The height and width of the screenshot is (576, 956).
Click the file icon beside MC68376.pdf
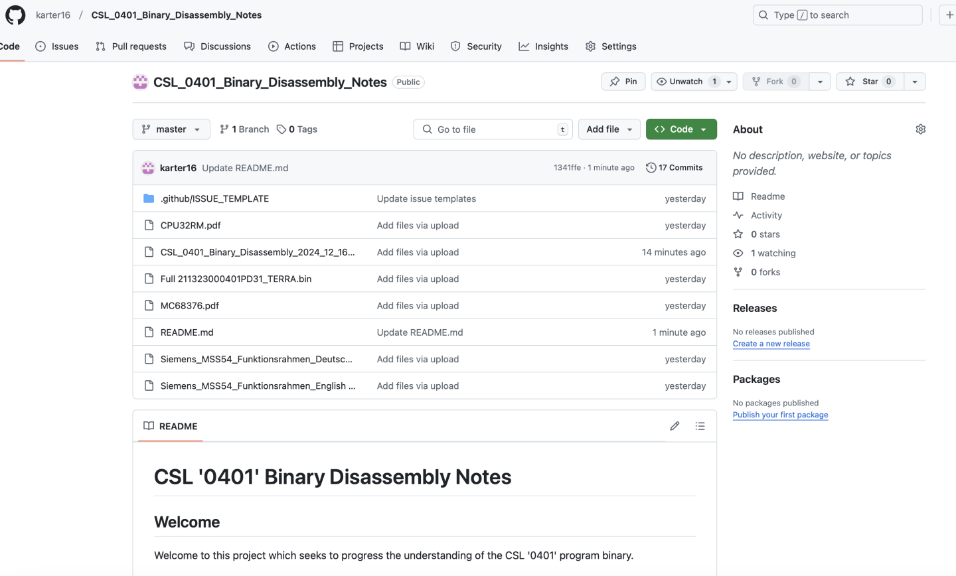coord(149,306)
